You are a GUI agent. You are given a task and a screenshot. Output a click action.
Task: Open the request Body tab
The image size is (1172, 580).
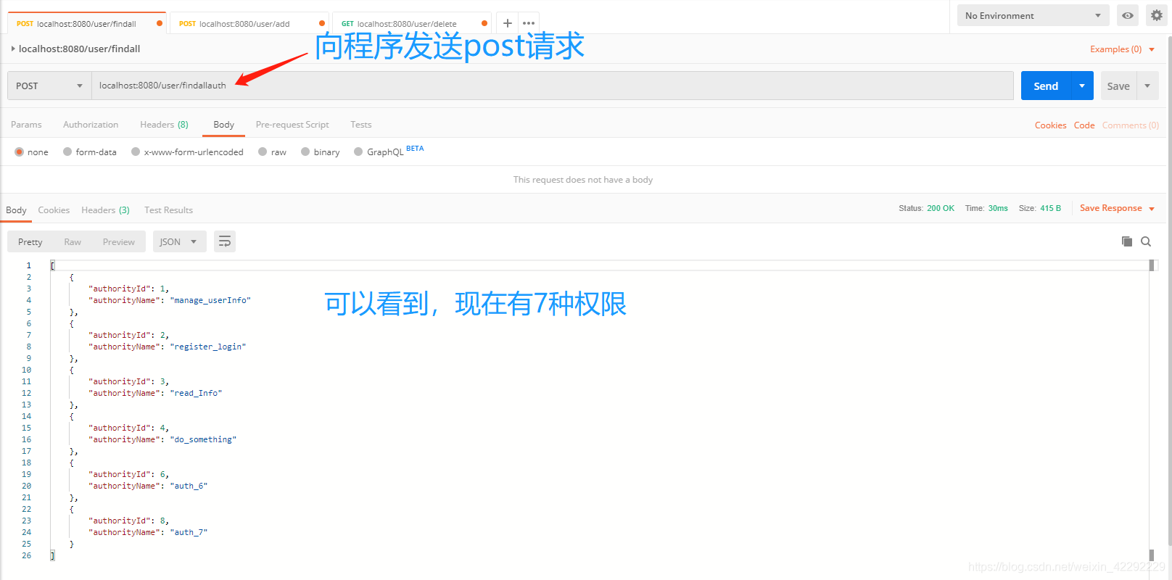click(223, 125)
